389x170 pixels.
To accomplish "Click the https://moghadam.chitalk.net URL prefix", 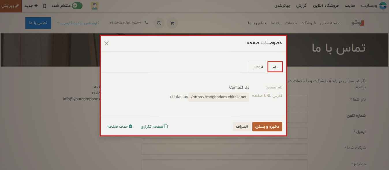I will coord(219,97).
